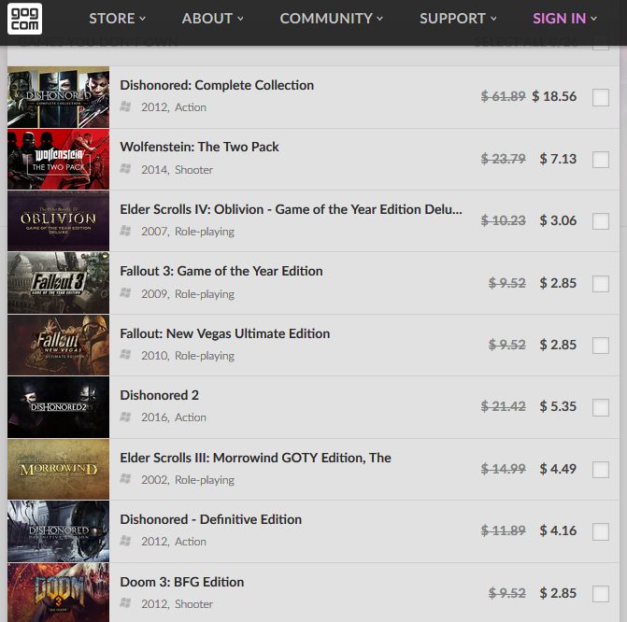Expand the Sign In dropdown chevron

(x=593, y=19)
